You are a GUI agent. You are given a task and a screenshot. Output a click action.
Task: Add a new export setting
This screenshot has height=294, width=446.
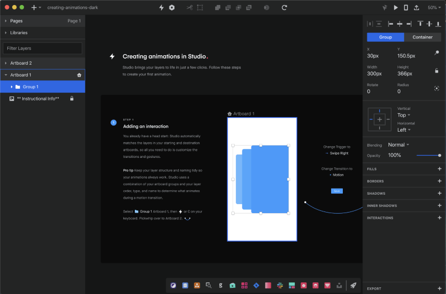pyautogui.click(x=439, y=288)
